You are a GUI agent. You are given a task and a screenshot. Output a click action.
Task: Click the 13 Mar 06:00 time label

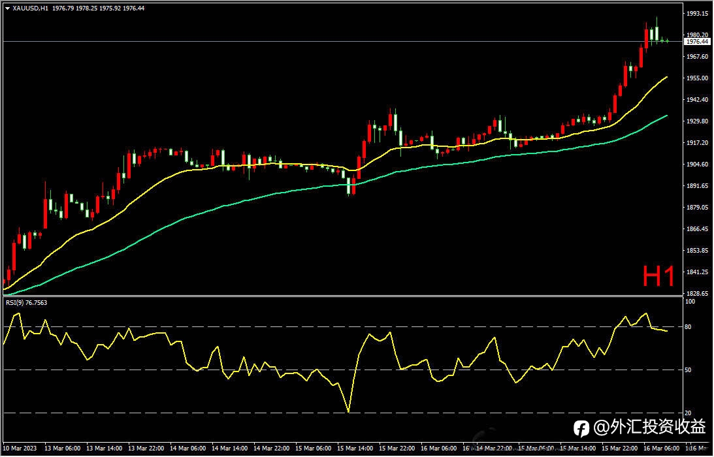62,449
